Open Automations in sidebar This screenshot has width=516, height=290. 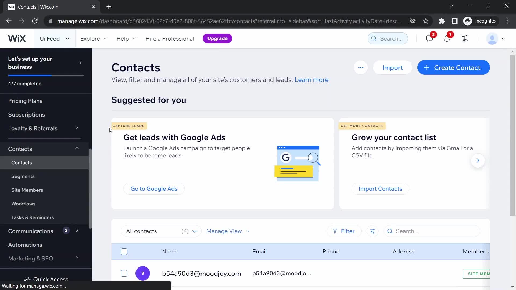coord(25,245)
